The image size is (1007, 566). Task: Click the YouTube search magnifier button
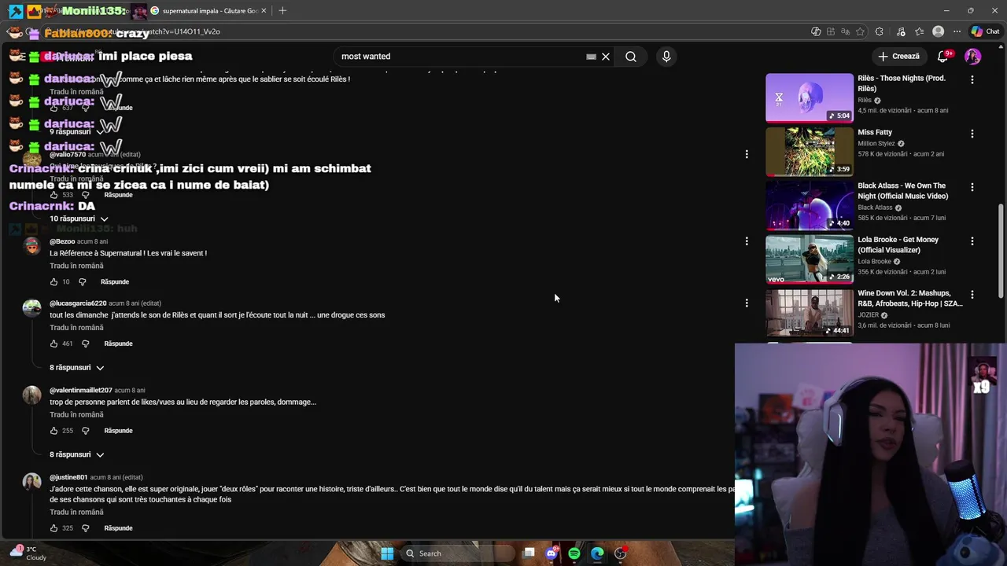coord(631,57)
